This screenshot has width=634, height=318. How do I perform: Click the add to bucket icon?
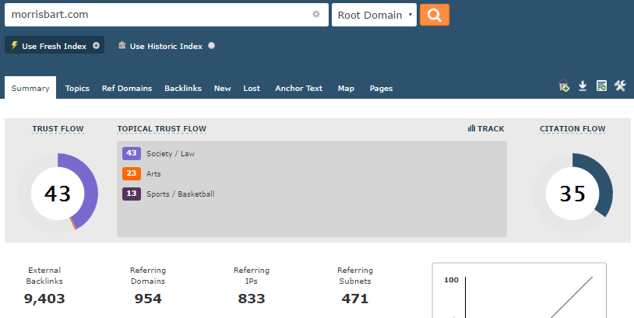point(564,86)
